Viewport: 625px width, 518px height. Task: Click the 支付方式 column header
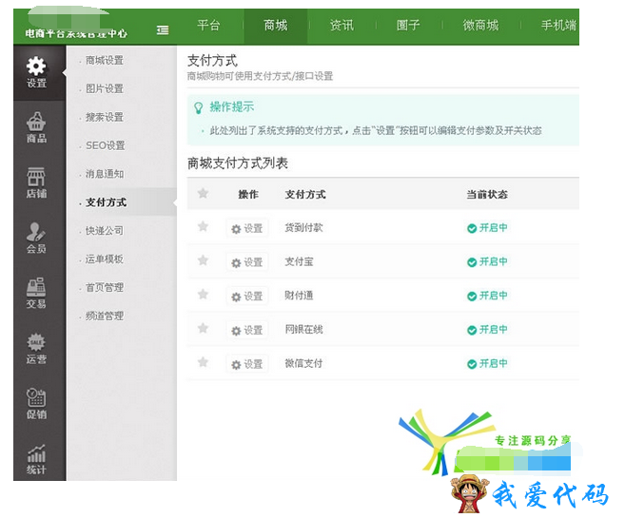click(305, 194)
